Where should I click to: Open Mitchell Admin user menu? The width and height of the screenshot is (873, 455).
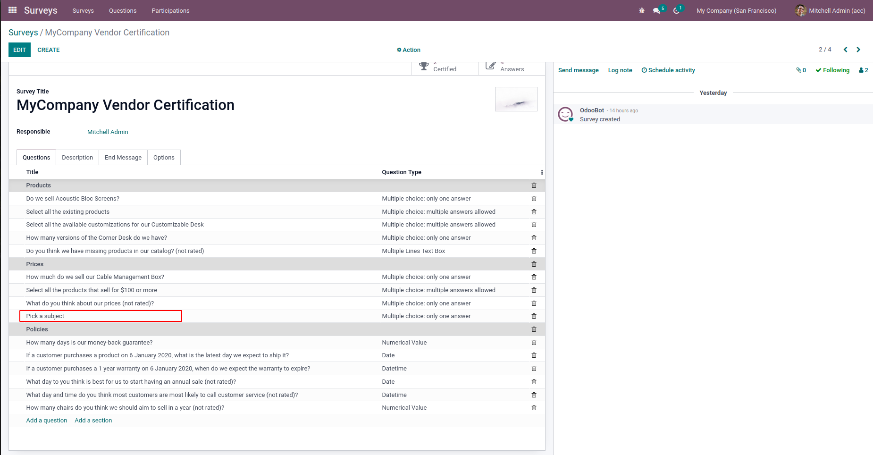830,10
